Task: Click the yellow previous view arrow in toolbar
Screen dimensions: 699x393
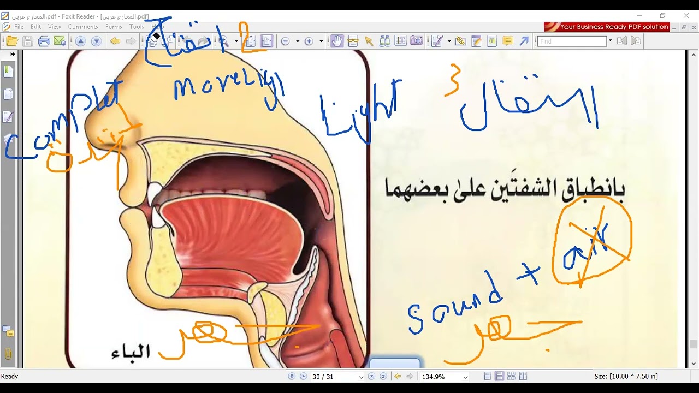Action: coord(115,41)
